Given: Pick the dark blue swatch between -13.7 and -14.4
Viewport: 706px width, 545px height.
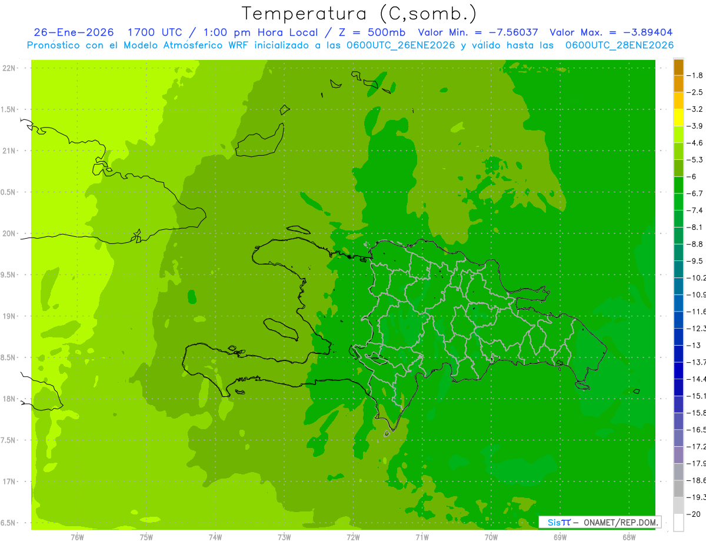Looking at the screenshot, I should (x=678, y=370).
